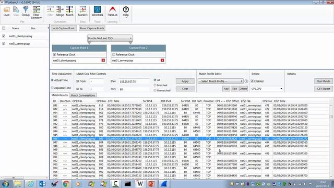334x188 pixels.
Task: Open File Explorer from the taskbar
Action: pos(18,184)
